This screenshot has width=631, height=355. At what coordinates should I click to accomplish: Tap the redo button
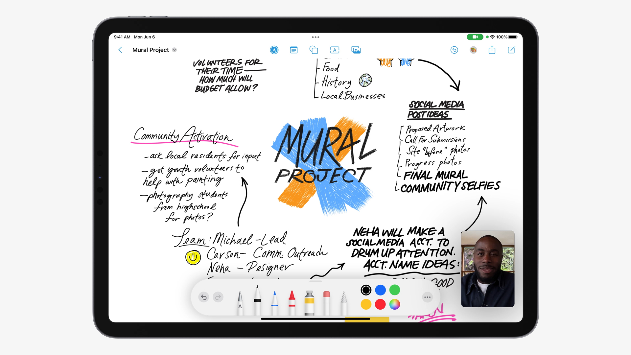[219, 296]
